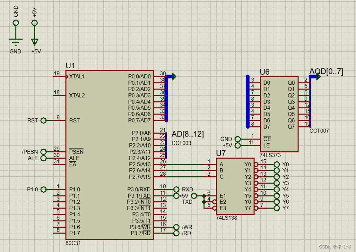Screen dimensions: 356x252
Task: Click the P0.7/AD7 pin name
Action: coord(139,121)
